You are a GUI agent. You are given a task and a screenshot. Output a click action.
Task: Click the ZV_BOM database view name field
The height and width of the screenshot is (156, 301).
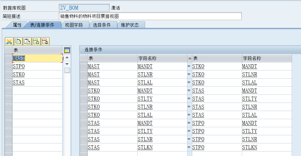point(84,8)
